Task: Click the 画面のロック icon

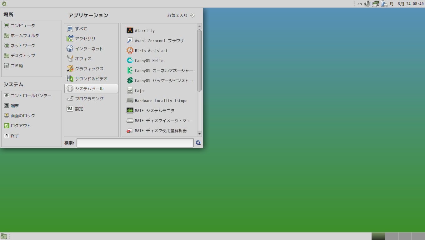Action: 7,116
